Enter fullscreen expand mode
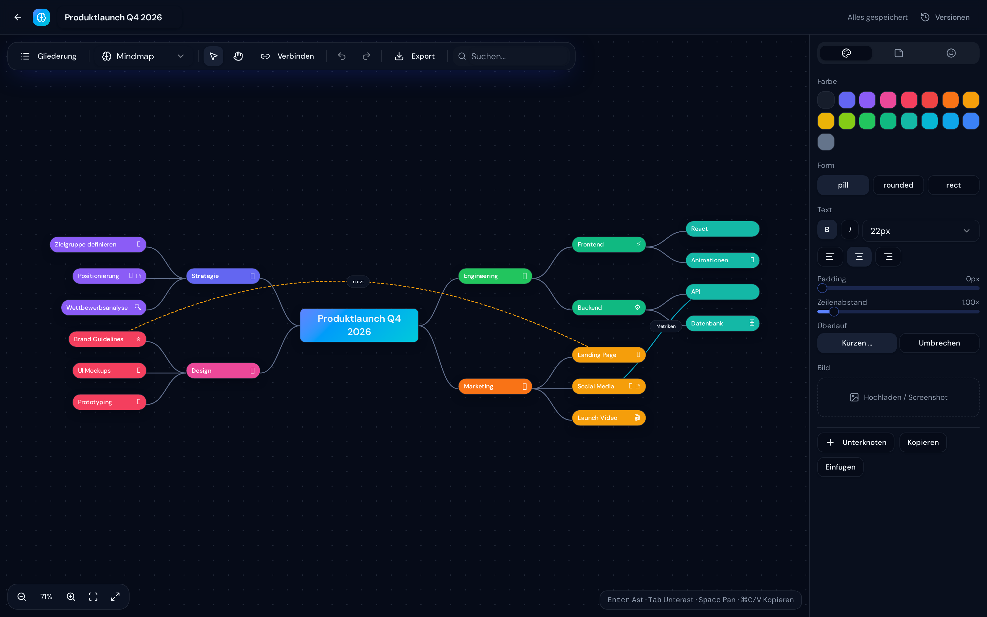 pyautogui.click(x=115, y=597)
